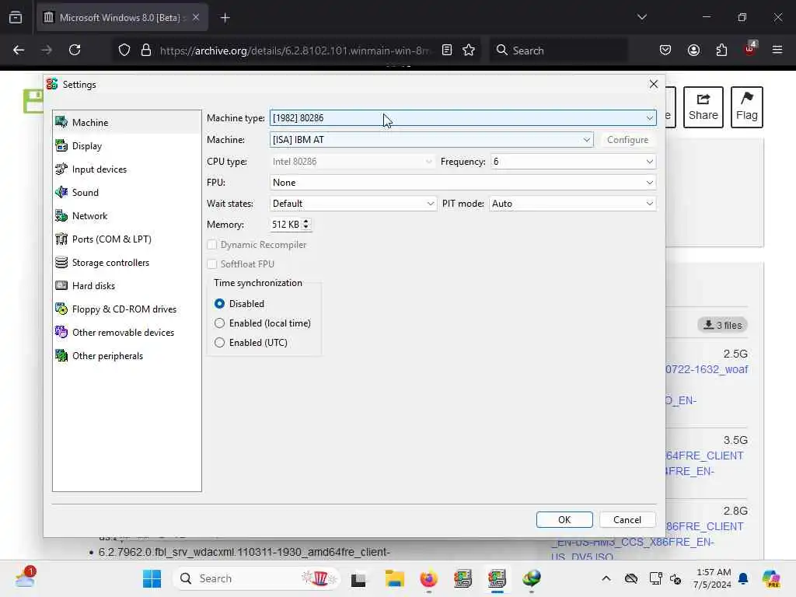Open Firefox hamburger application menu
The width and height of the screenshot is (796, 597).
pyautogui.click(x=777, y=50)
